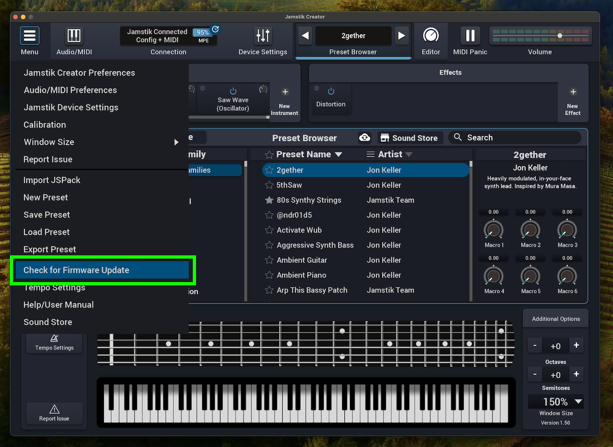The height and width of the screenshot is (447, 613).
Task: Favorite Aggressive Synth Bass star
Action: [x=269, y=245]
